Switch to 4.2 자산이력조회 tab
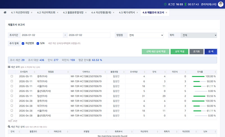This screenshot has height=137, width=225. click(46, 12)
